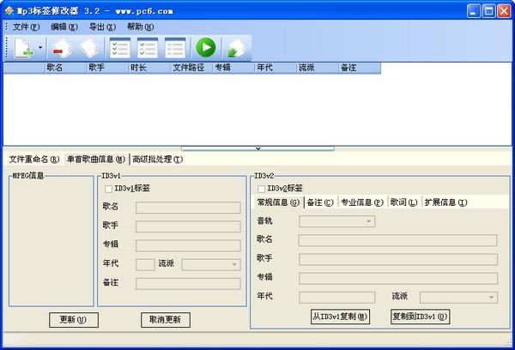515x350 pixels.
Task: Open the 编辑(E) menu
Action: click(x=64, y=27)
